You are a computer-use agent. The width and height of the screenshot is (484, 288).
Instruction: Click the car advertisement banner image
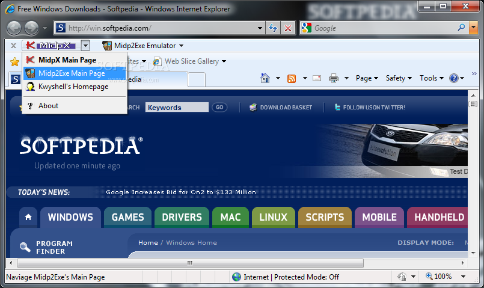coord(392,150)
